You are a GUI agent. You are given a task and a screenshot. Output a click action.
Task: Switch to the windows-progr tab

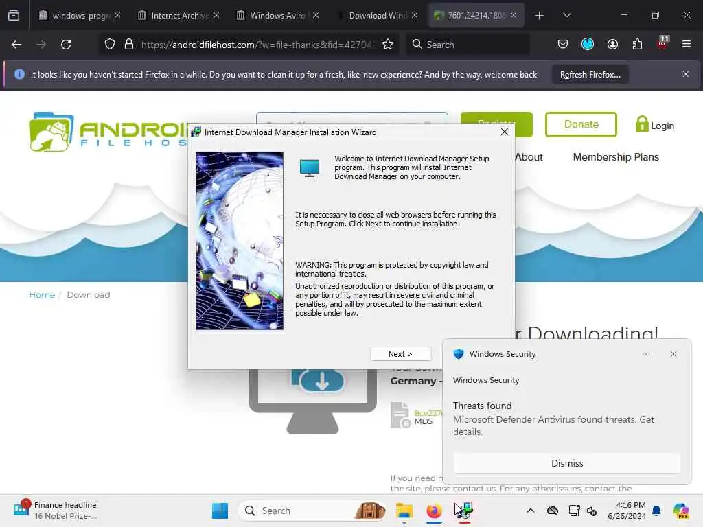tap(80, 15)
